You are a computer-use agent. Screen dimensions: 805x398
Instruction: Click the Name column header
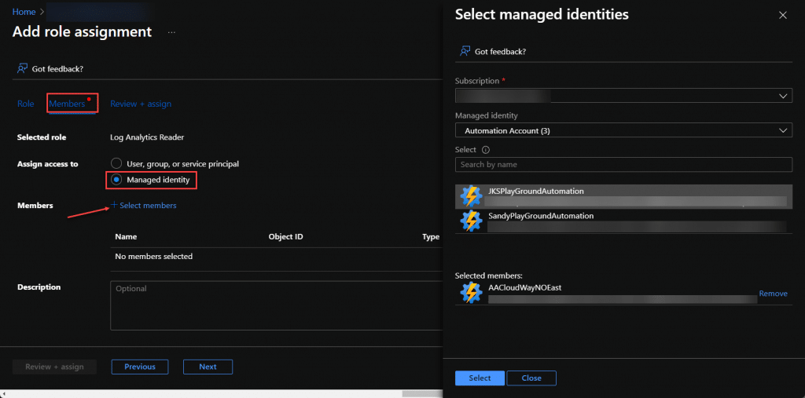click(126, 237)
